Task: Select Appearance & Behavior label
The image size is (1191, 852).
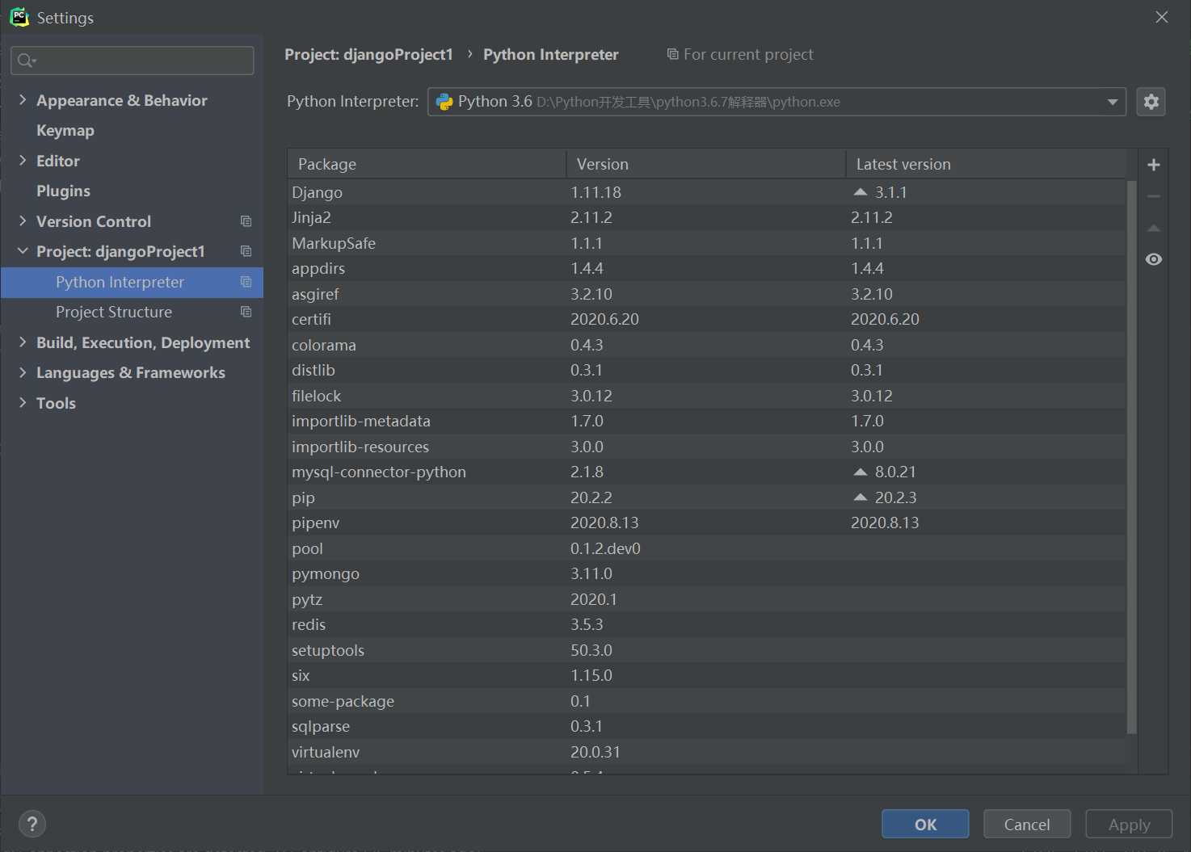Action: pyautogui.click(x=122, y=100)
